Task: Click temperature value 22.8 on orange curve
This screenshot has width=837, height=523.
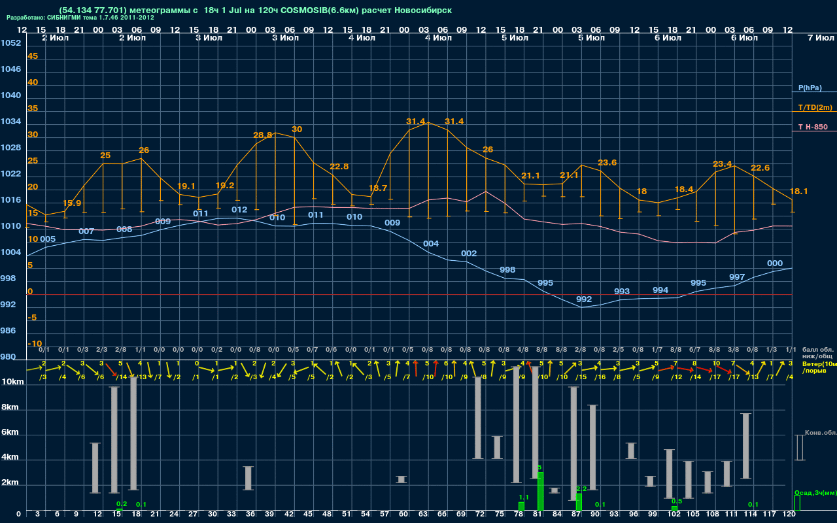Action: click(339, 167)
